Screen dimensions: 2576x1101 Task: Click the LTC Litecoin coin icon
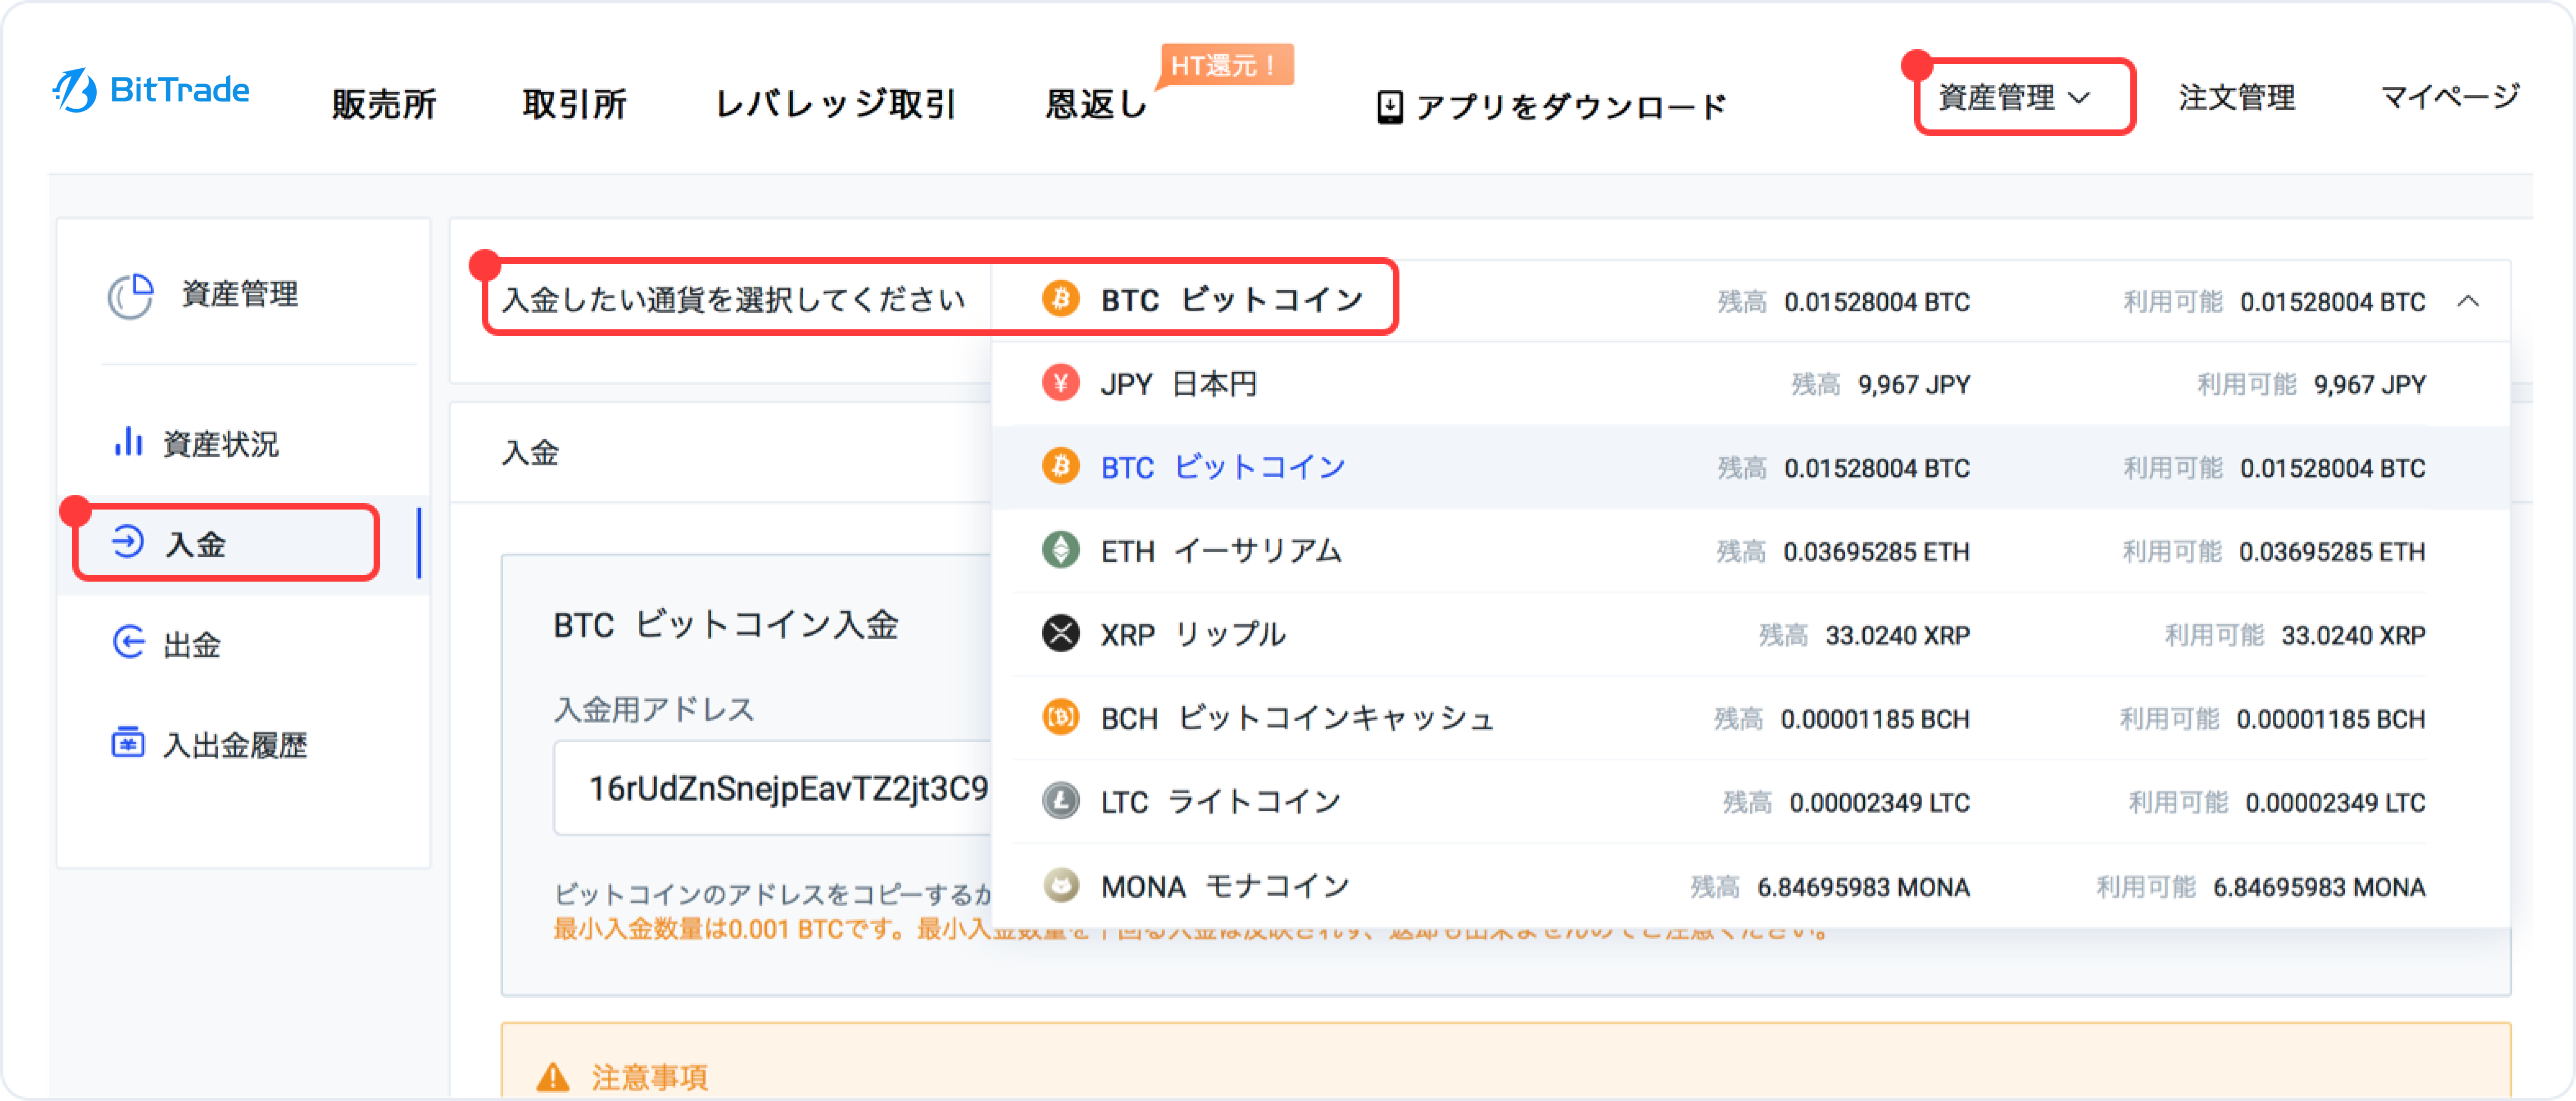(1060, 801)
